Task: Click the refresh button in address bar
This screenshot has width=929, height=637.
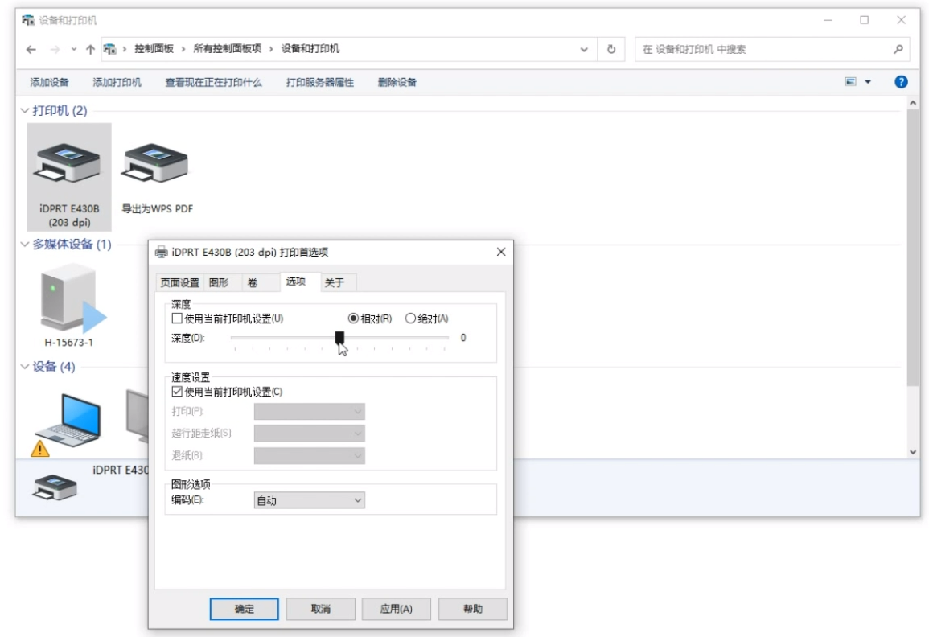Action: (611, 50)
